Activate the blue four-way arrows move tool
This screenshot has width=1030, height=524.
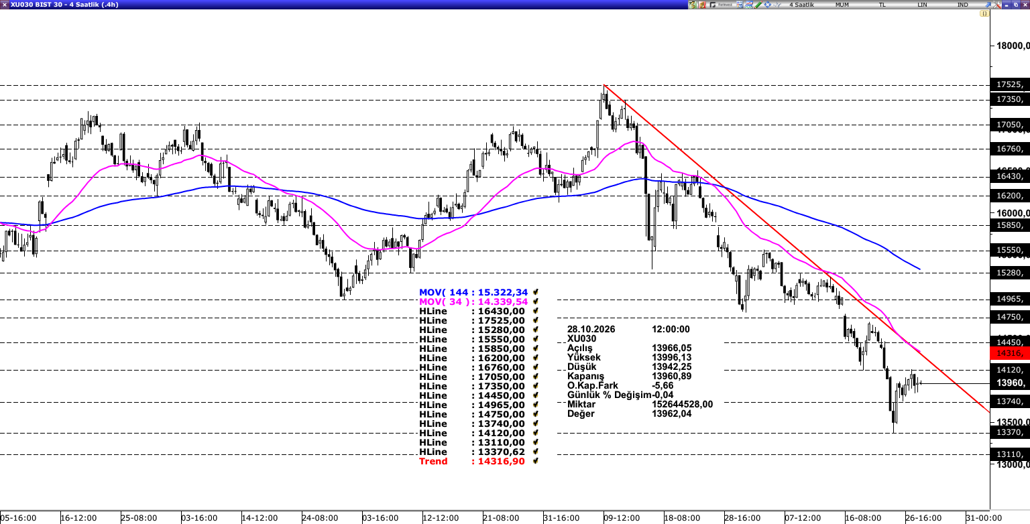pyautogui.click(x=767, y=5)
